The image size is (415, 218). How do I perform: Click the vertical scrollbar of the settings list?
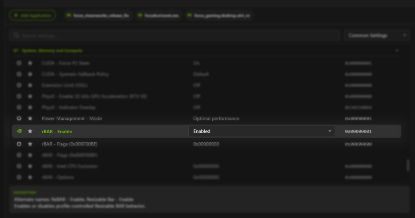click(x=408, y=165)
